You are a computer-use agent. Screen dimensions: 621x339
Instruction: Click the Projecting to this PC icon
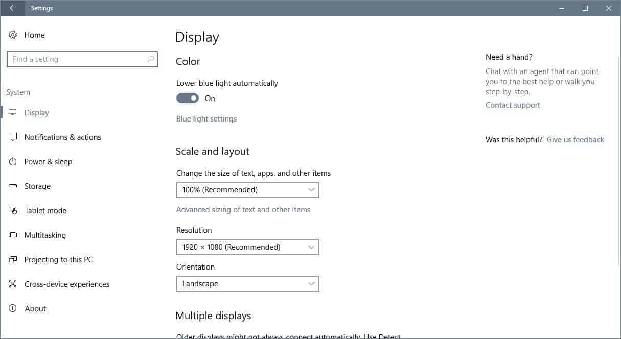(x=12, y=259)
